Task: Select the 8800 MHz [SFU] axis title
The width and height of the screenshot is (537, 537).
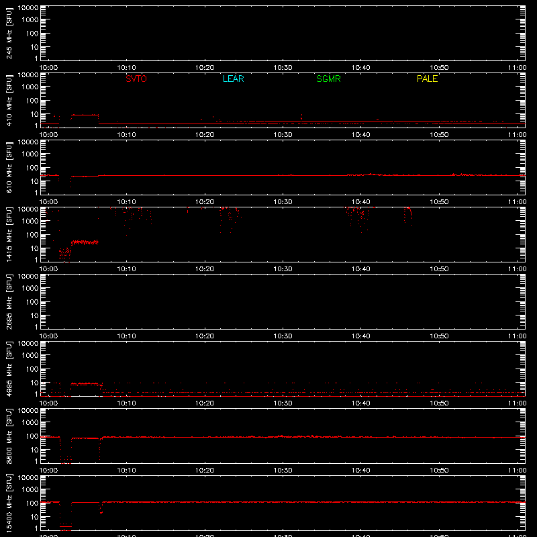Action: (x=9, y=436)
